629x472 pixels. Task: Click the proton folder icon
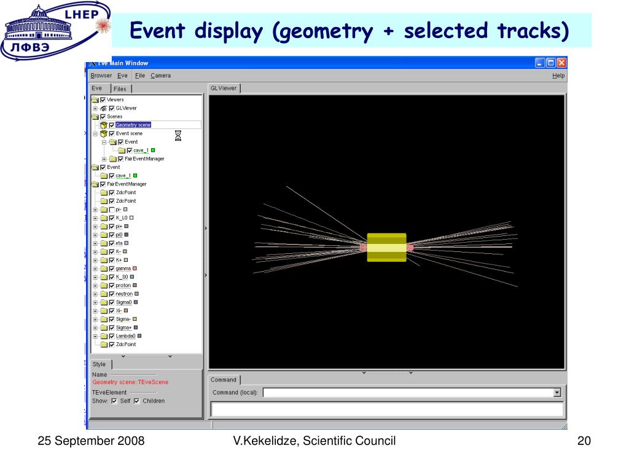pos(104,285)
